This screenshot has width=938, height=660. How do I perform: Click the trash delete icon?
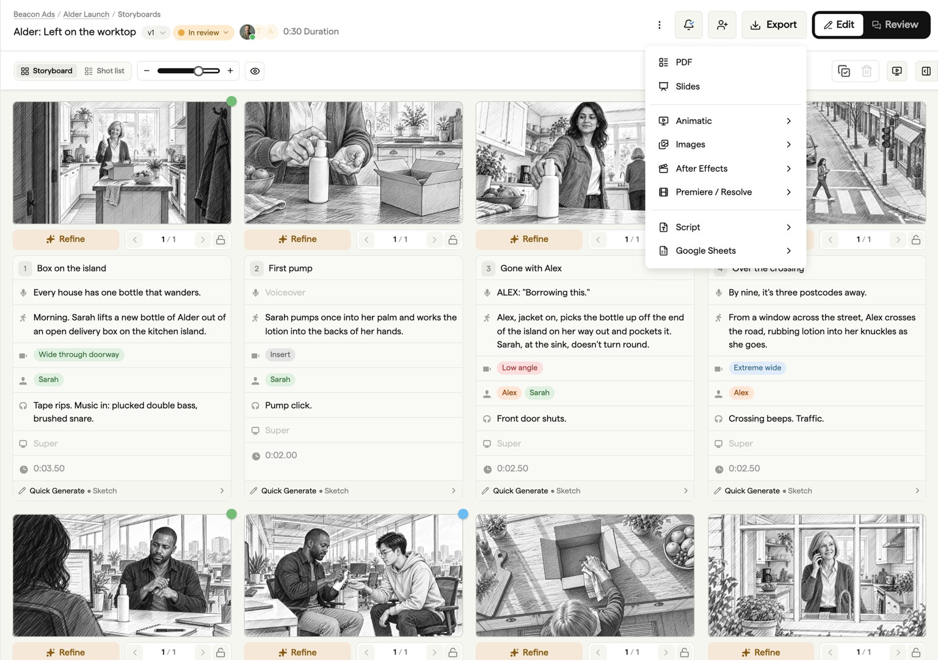coord(867,71)
